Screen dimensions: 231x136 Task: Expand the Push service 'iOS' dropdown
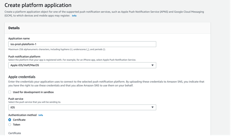click(x=82, y=107)
